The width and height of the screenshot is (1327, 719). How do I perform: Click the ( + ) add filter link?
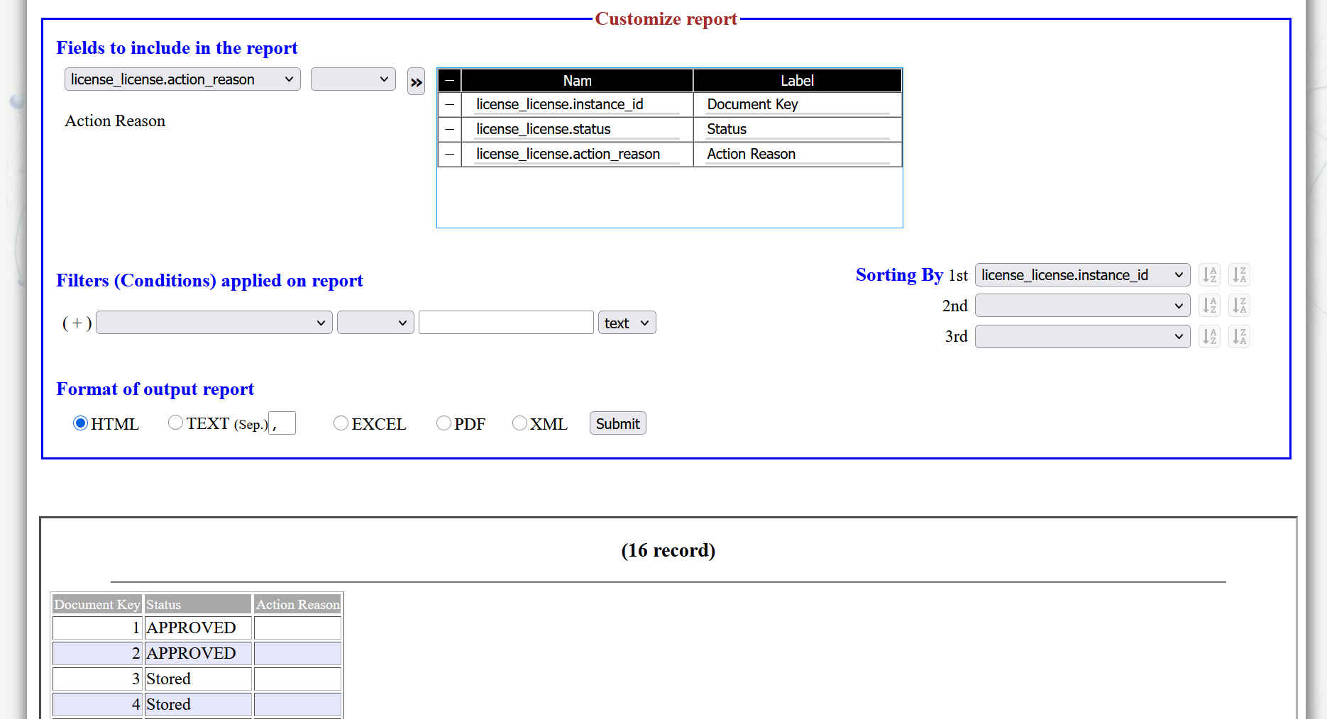click(77, 323)
